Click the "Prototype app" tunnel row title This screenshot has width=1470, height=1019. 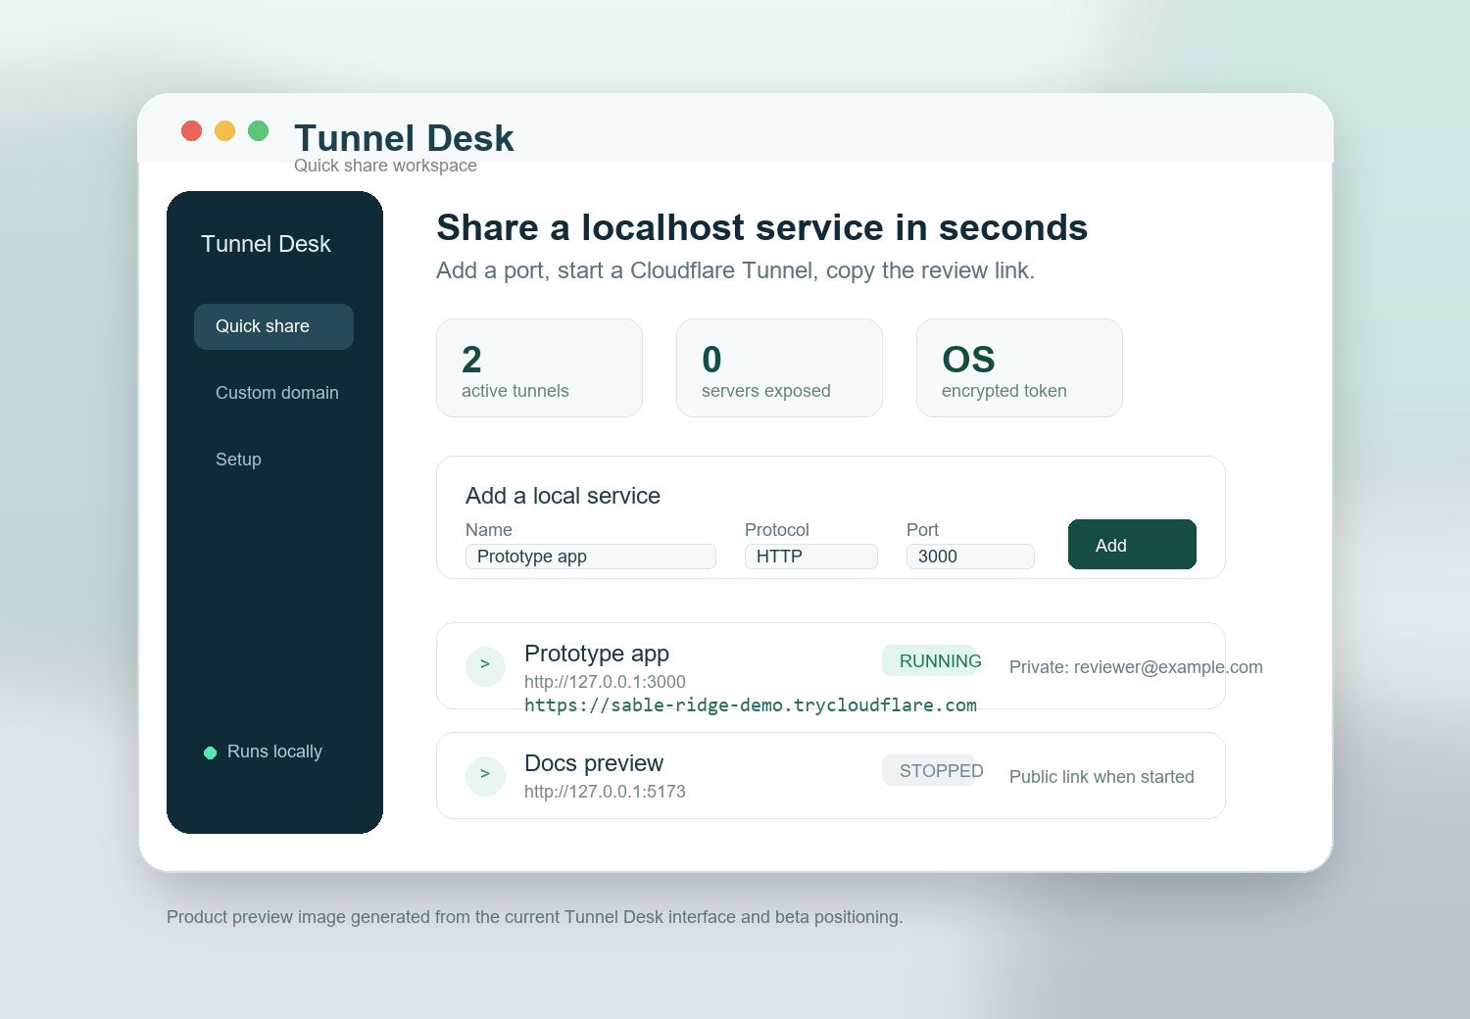click(x=597, y=654)
